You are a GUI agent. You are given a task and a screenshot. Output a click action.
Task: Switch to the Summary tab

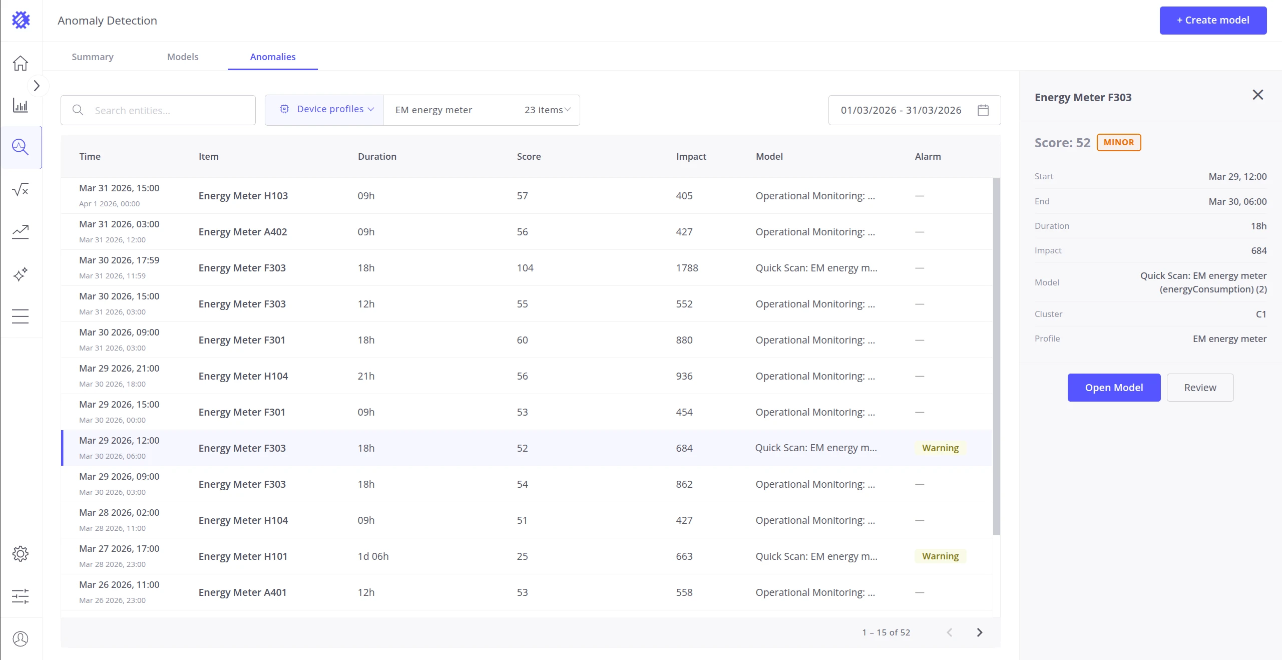93,57
